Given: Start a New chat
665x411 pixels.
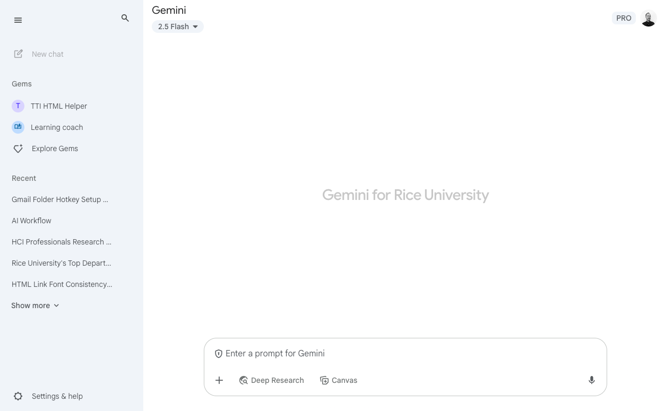Looking at the screenshot, I should (47, 54).
